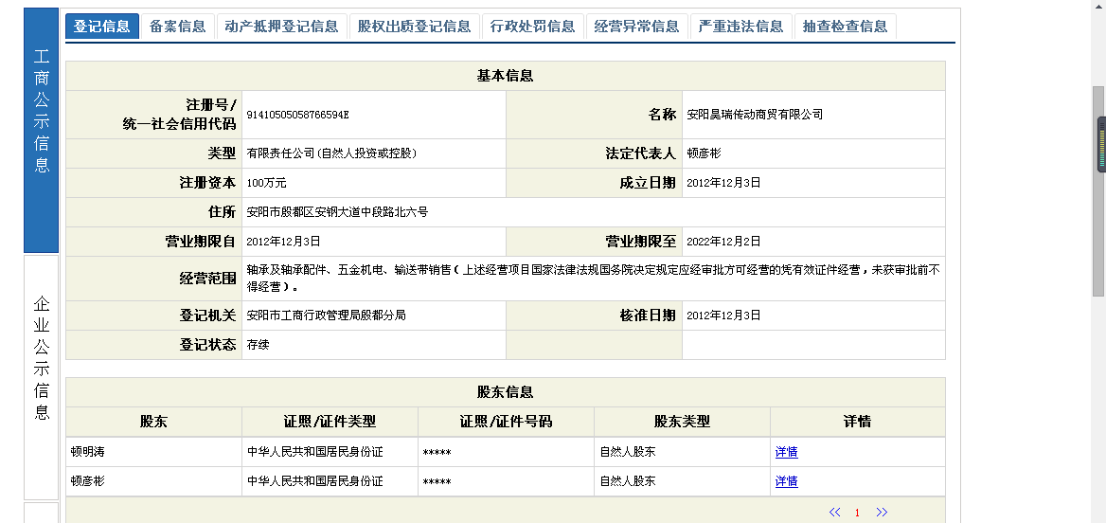Select the 企业公示信息 sidebar section
This screenshot has height=523, width=1106.
click(42, 358)
